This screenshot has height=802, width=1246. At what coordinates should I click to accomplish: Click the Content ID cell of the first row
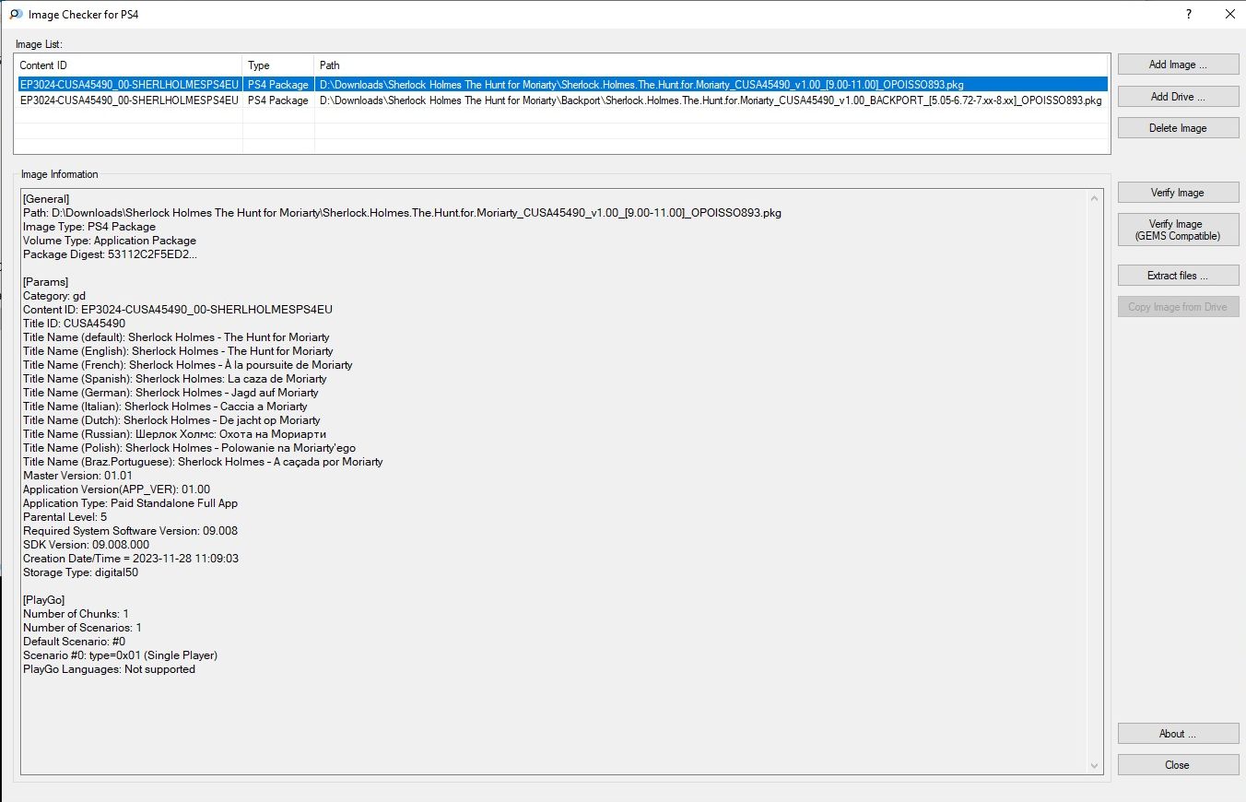tap(128, 84)
